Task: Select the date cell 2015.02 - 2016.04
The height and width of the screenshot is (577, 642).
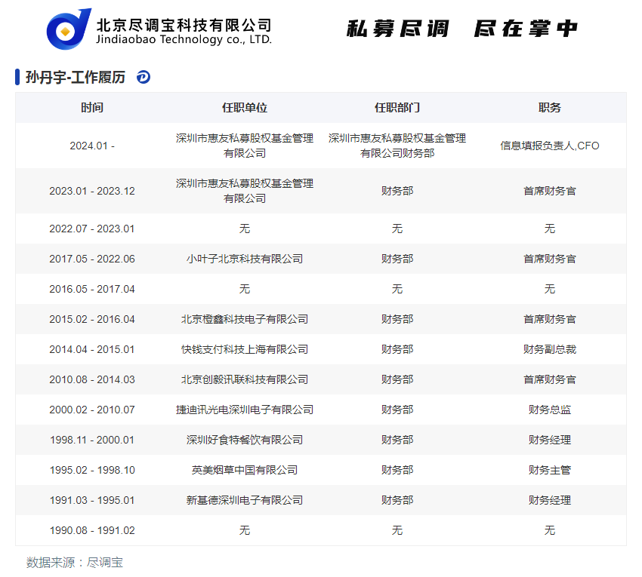Action: coord(92,319)
